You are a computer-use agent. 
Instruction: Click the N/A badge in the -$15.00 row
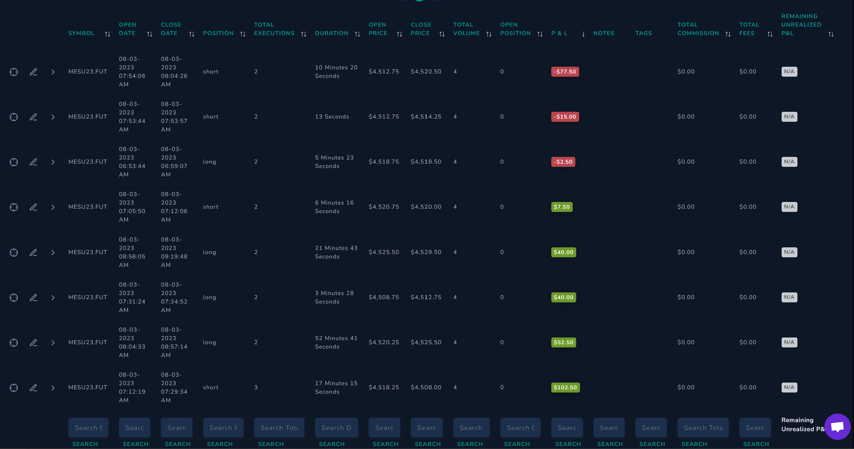click(x=789, y=117)
